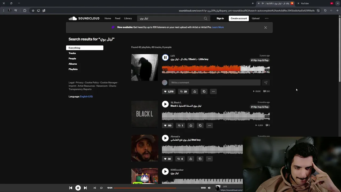Open the Feed nav item
The width and height of the screenshot is (341, 192).
pyautogui.click(x=117, y=18)
